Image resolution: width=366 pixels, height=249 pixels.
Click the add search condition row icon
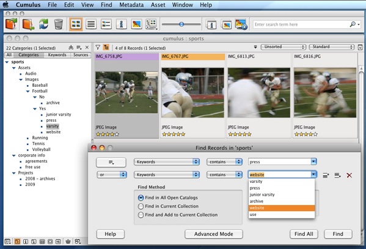click(x=326, y=175)
